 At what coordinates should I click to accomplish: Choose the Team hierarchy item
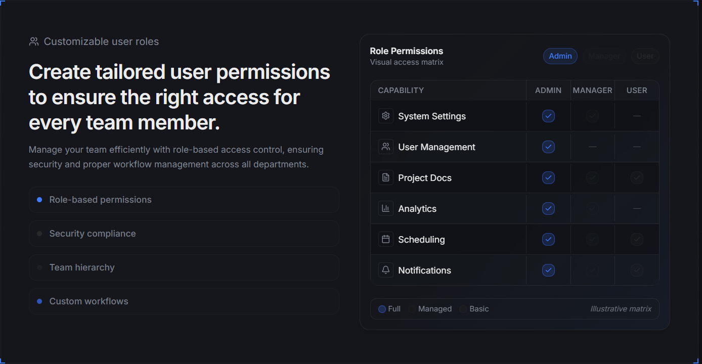[x=184, y=267]
